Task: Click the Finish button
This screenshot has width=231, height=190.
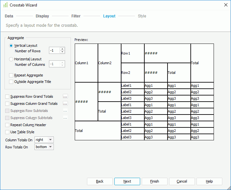Action: [x=155, y=181]
